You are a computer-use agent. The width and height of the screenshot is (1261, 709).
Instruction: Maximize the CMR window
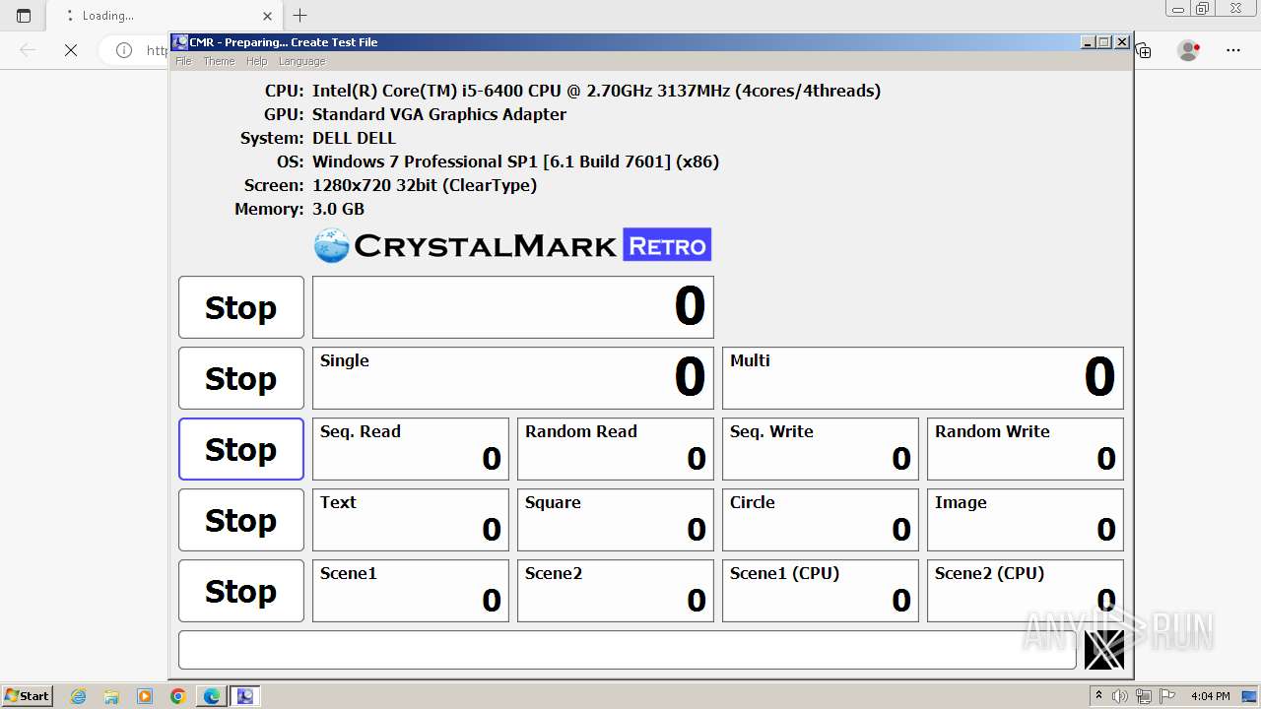[x=1104, y=42]
